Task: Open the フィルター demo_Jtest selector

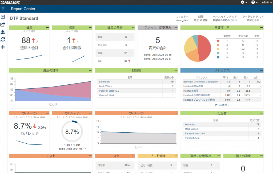Action: coord(182,18)
